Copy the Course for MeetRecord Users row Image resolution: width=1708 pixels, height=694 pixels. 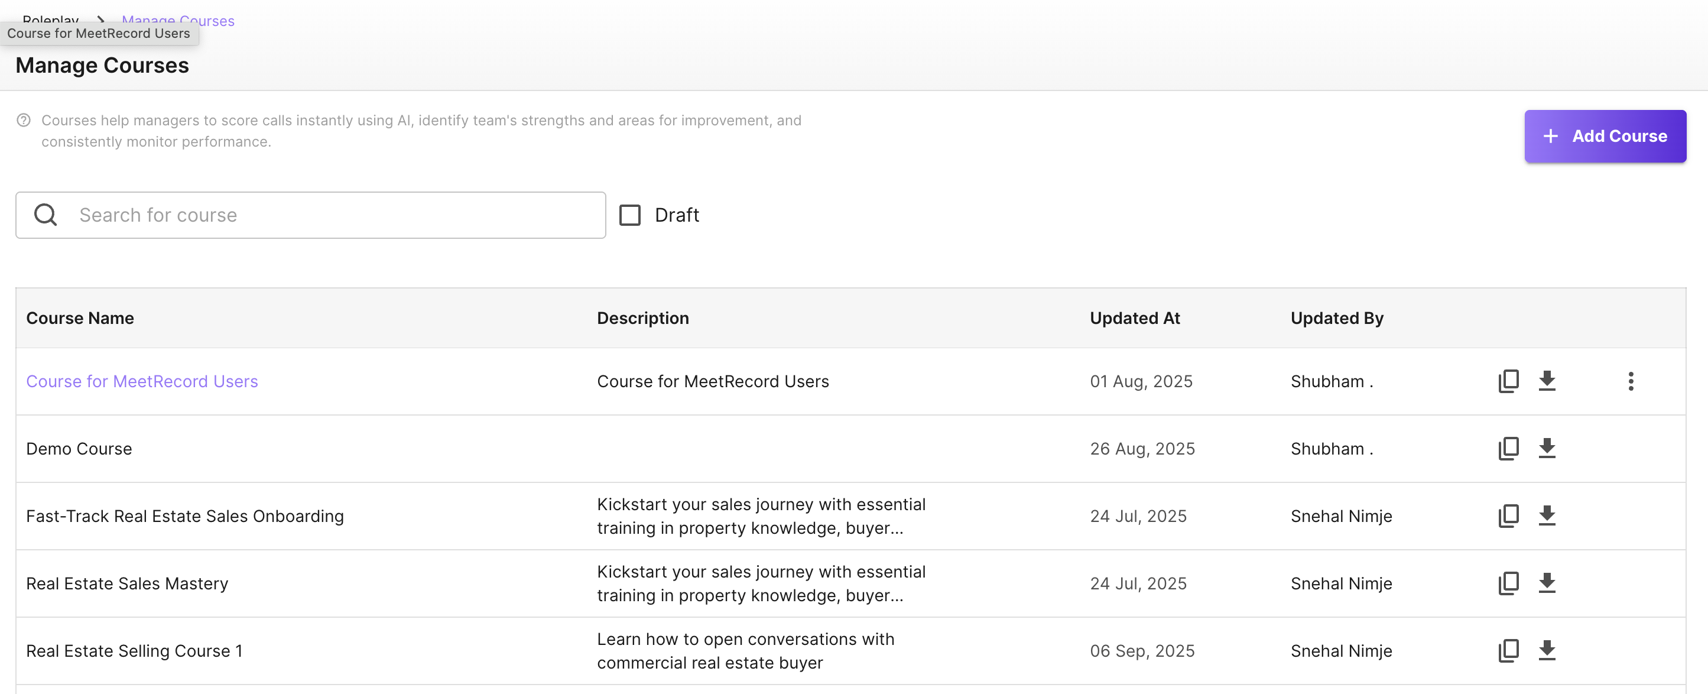coord(1508,381)
